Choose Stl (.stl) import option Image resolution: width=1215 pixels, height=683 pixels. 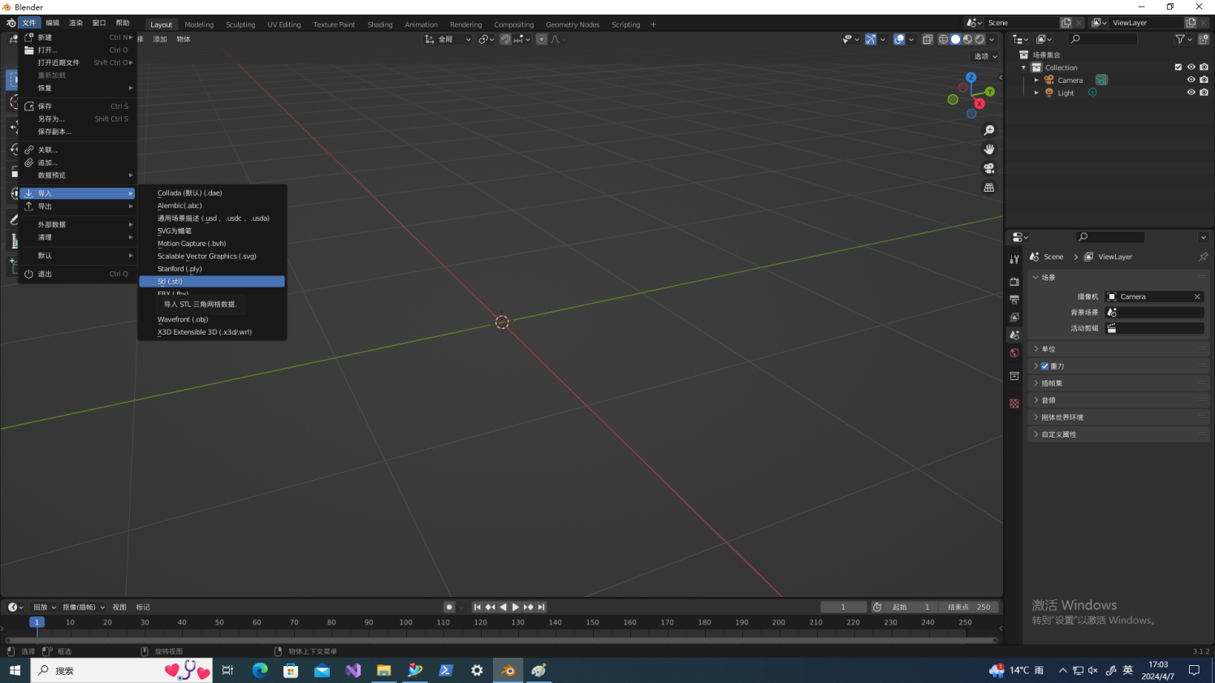click(212, 281)
